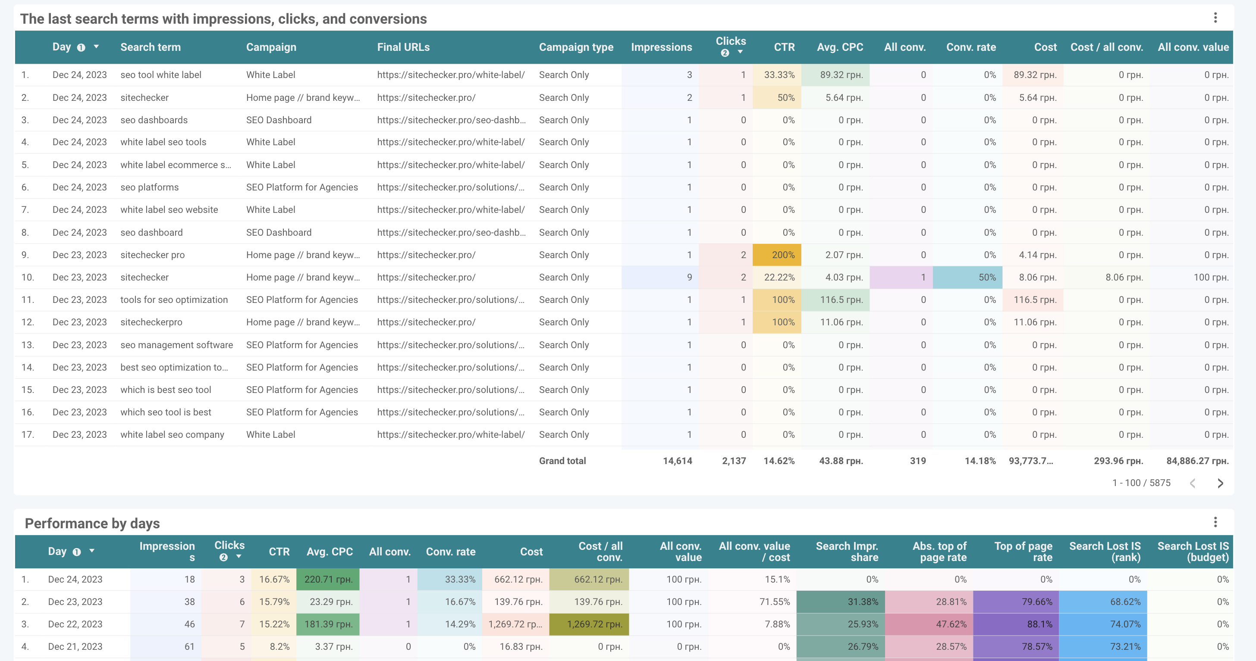
Task: Click search term 'sitecheckerpro'
Action: (x=151, y=322)
